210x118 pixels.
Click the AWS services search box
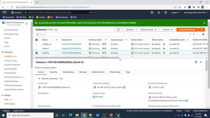pyautogui.click(x=60, y=12)
